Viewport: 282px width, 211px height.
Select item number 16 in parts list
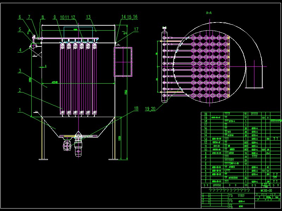(x=206, y=128)
